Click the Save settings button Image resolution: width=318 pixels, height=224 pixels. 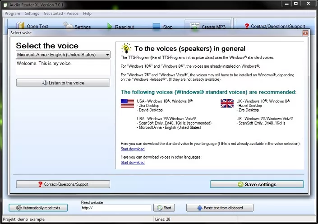(257, 184)
